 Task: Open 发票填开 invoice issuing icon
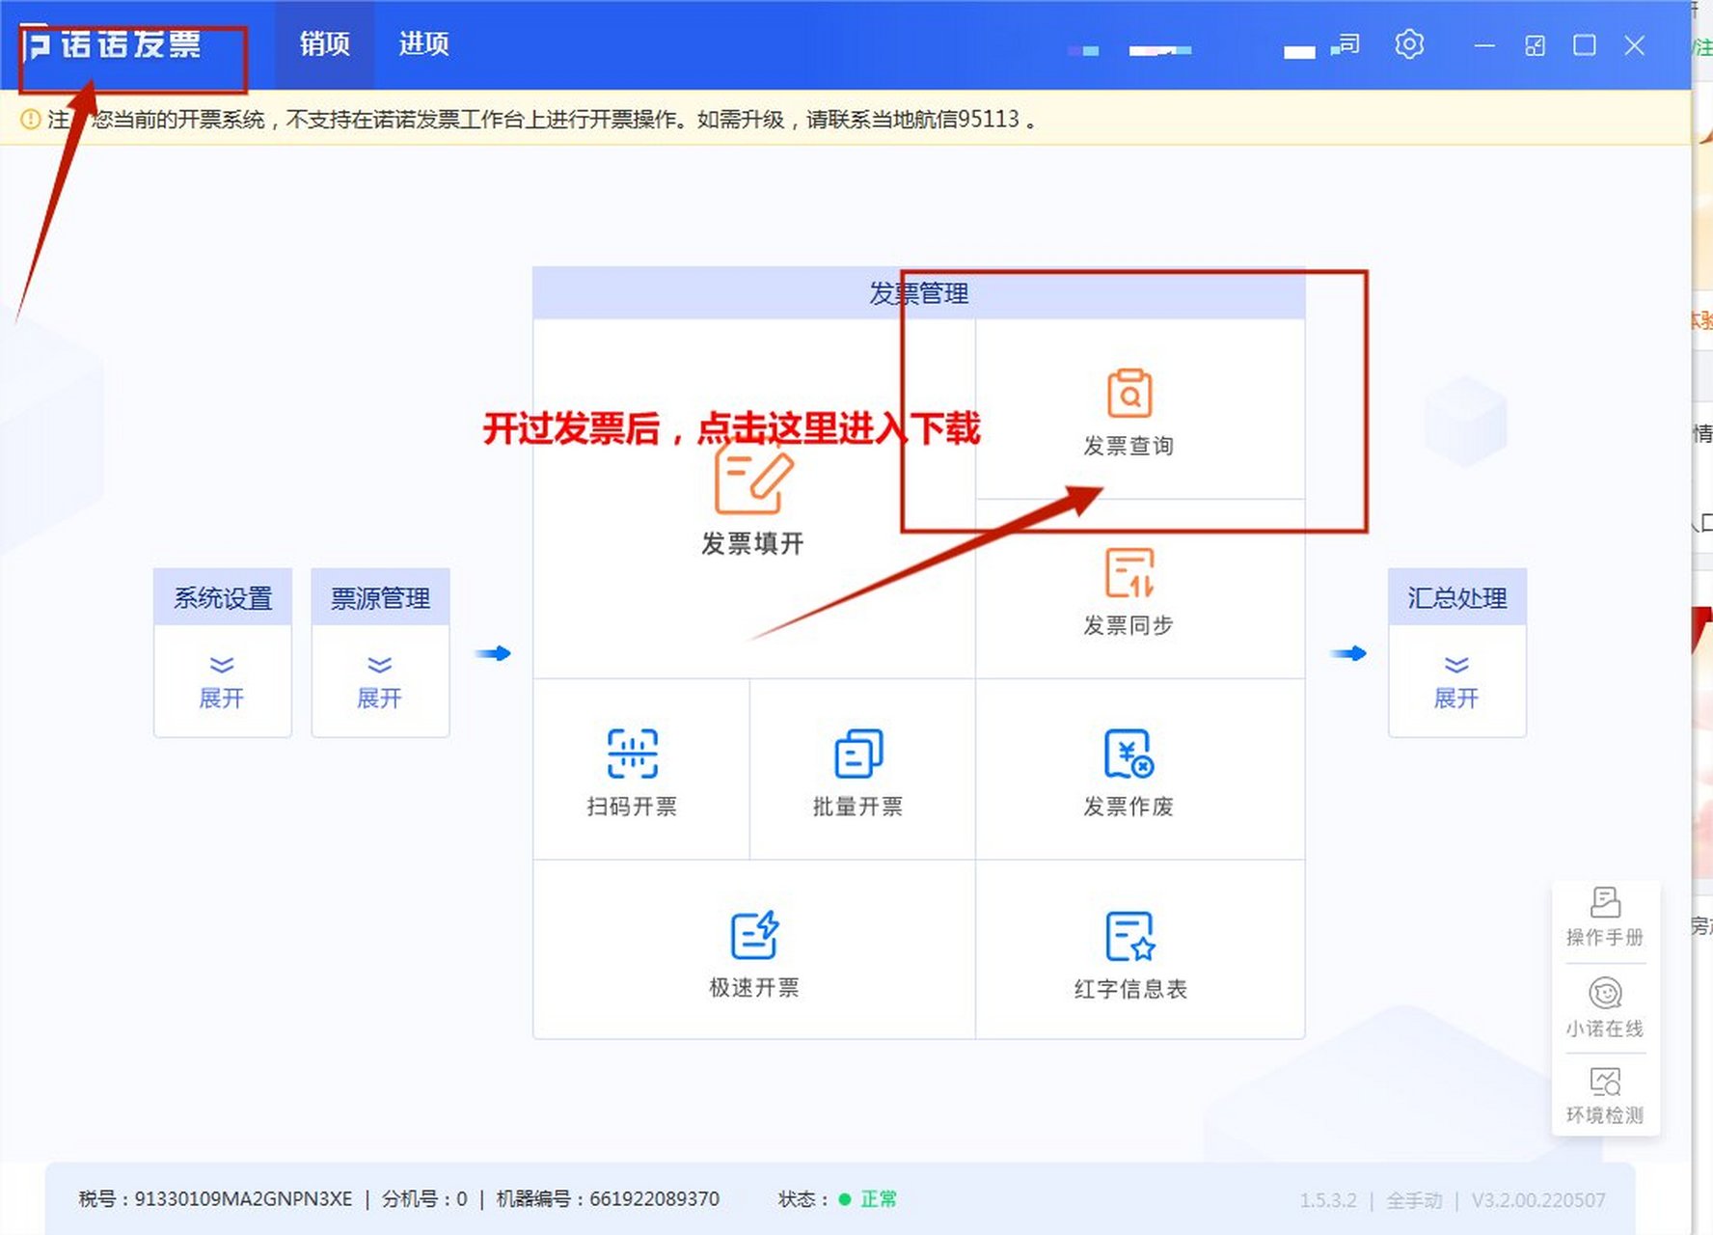click(x=753, y=479)
